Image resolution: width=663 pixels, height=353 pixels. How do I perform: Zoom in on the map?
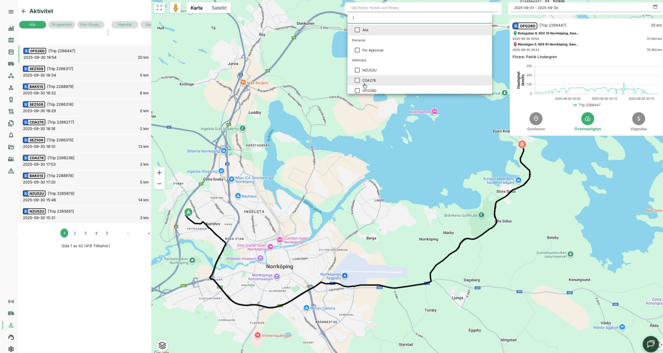pyautogui.click(x=159, y=173)
